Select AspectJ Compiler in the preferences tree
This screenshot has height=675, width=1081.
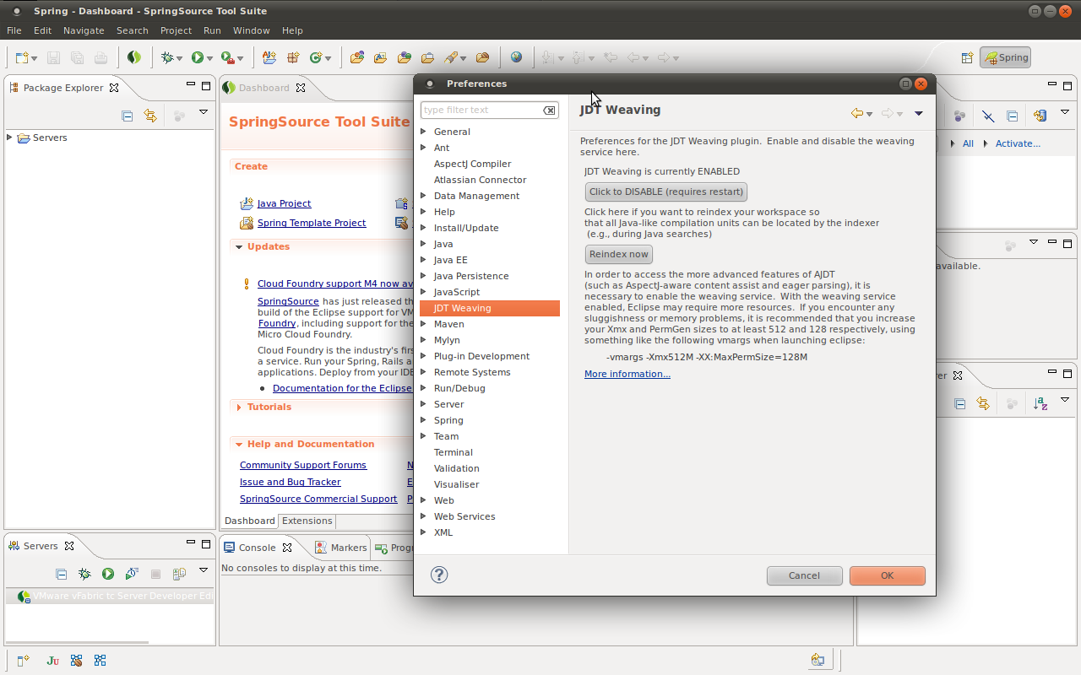[x=472, y=164]
